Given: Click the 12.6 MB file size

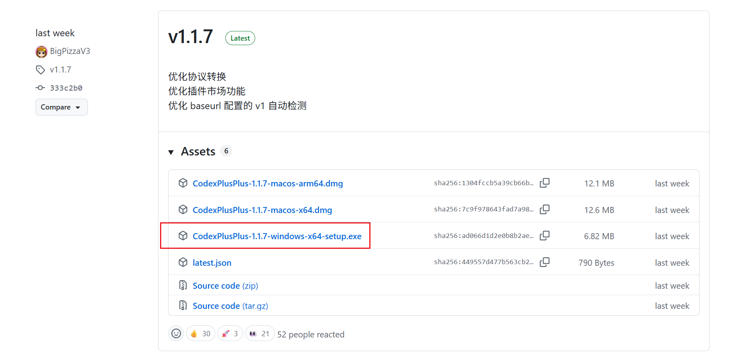Looking at the screenshot, I should [x=599, y=210].
